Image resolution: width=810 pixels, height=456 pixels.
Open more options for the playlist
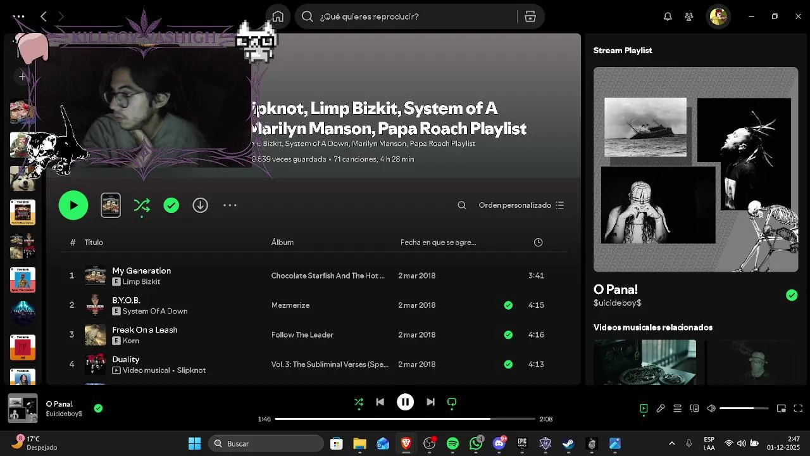point(230,205)
